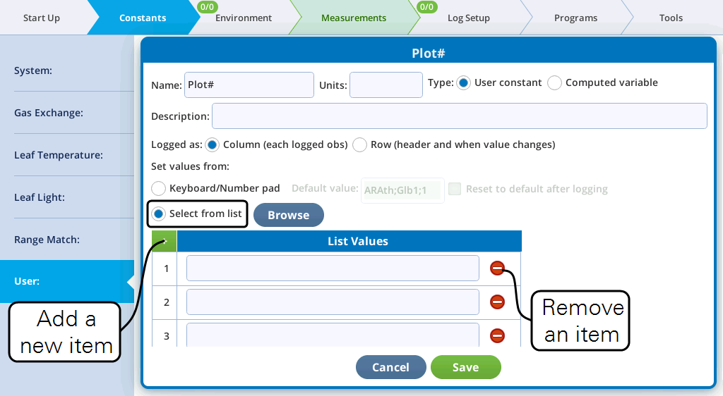This screenshot has width=723, height=396.
Task: Select the 'Select from list' option
Action: [x=158, y=214]
